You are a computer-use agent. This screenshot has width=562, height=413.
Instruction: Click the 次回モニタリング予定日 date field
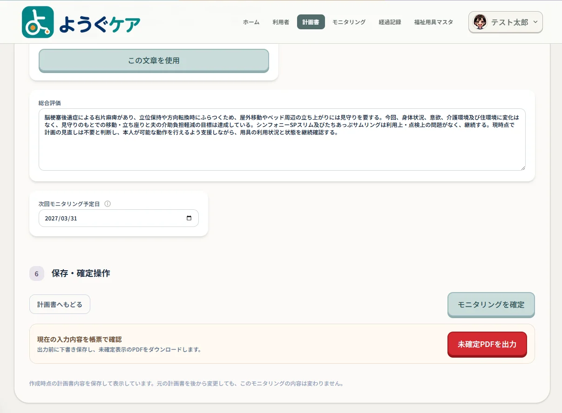coord(119,218)
